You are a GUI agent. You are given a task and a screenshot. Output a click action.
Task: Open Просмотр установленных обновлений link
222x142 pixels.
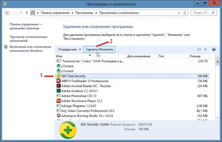(28, 39)
